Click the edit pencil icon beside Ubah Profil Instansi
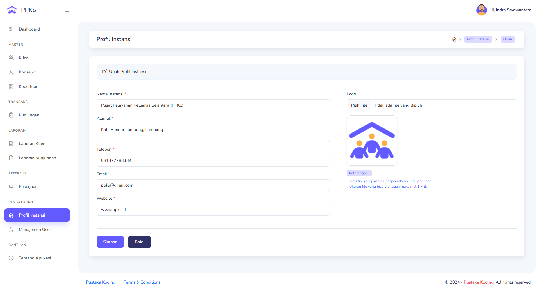Screen dimensions: 539x292 pos(105,71)
